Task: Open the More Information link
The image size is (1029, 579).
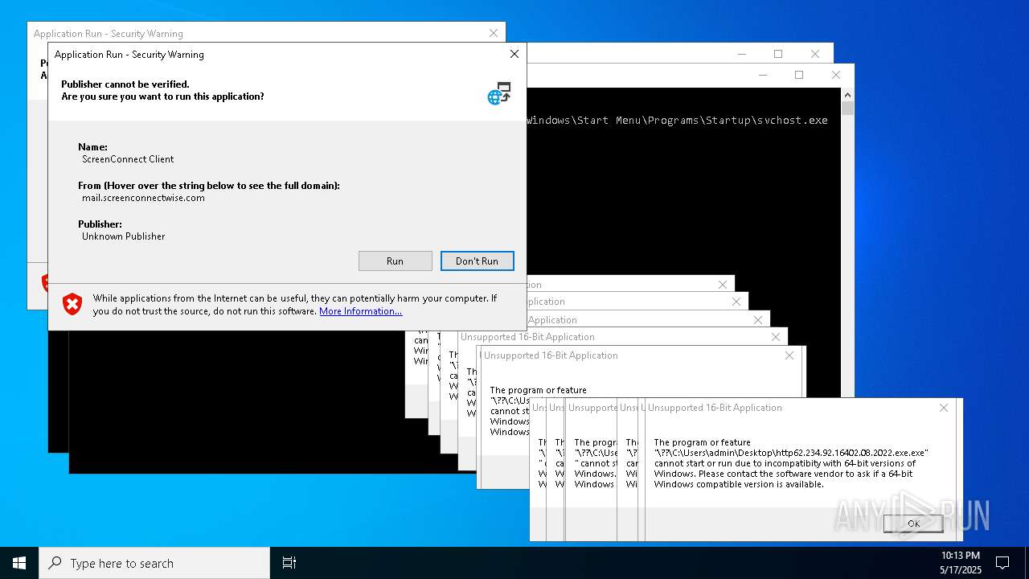Action: click(360, 311)
